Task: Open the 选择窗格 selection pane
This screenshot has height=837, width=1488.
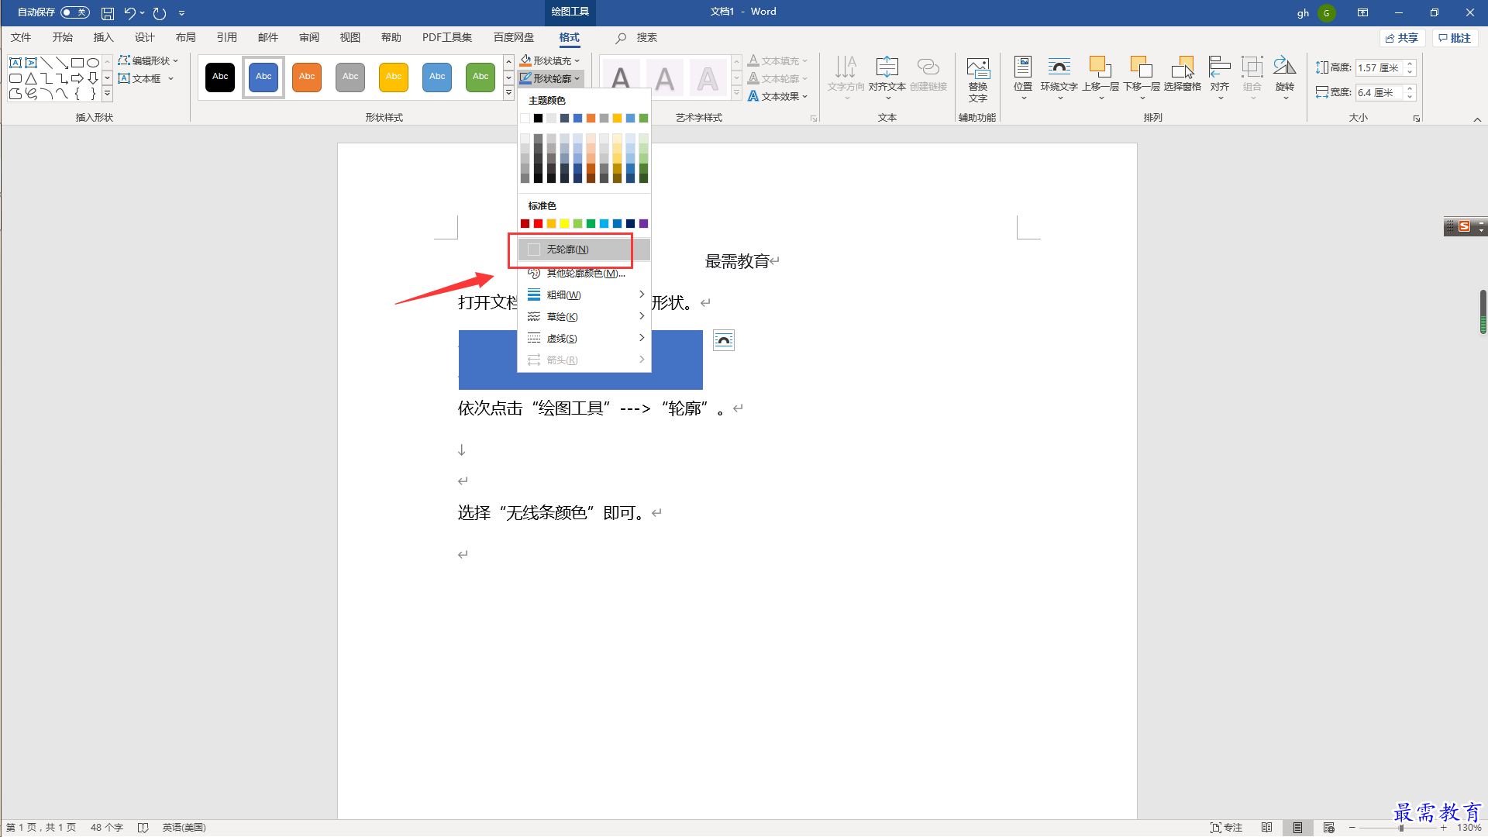Action: coord(1183,74)
